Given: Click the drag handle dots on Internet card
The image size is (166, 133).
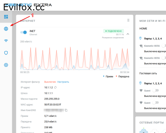Looking at the screenshot, I should click(128, 20).
